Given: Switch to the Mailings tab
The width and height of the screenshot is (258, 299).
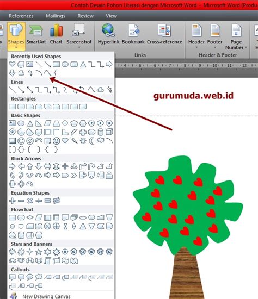Looking at the screenshot, I should (x=56, y=16).
